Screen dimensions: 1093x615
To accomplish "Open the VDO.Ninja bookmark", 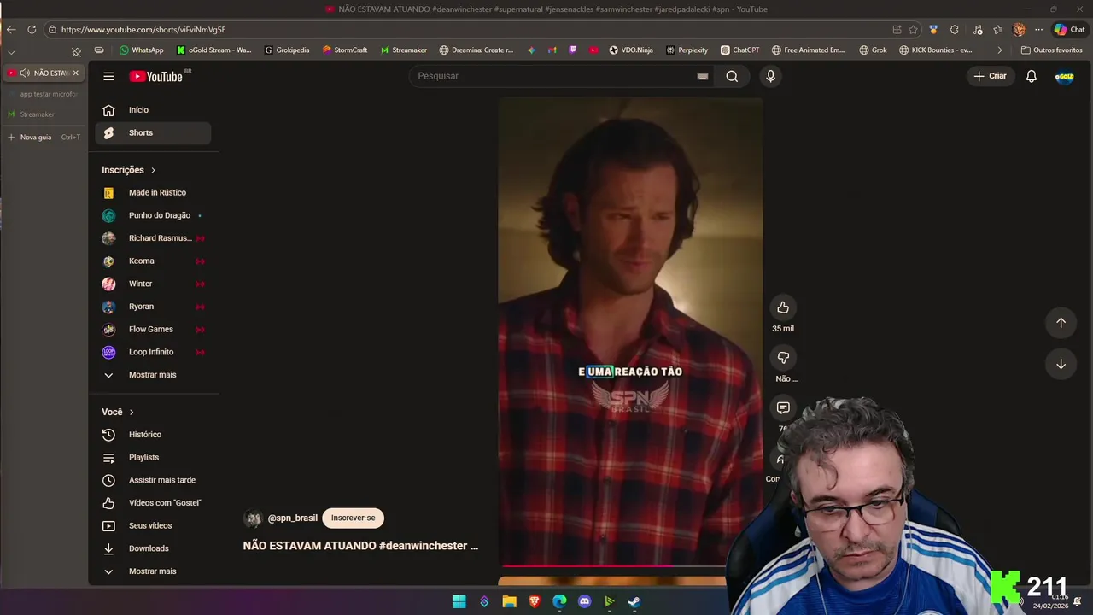I will [x=631, y=50].
